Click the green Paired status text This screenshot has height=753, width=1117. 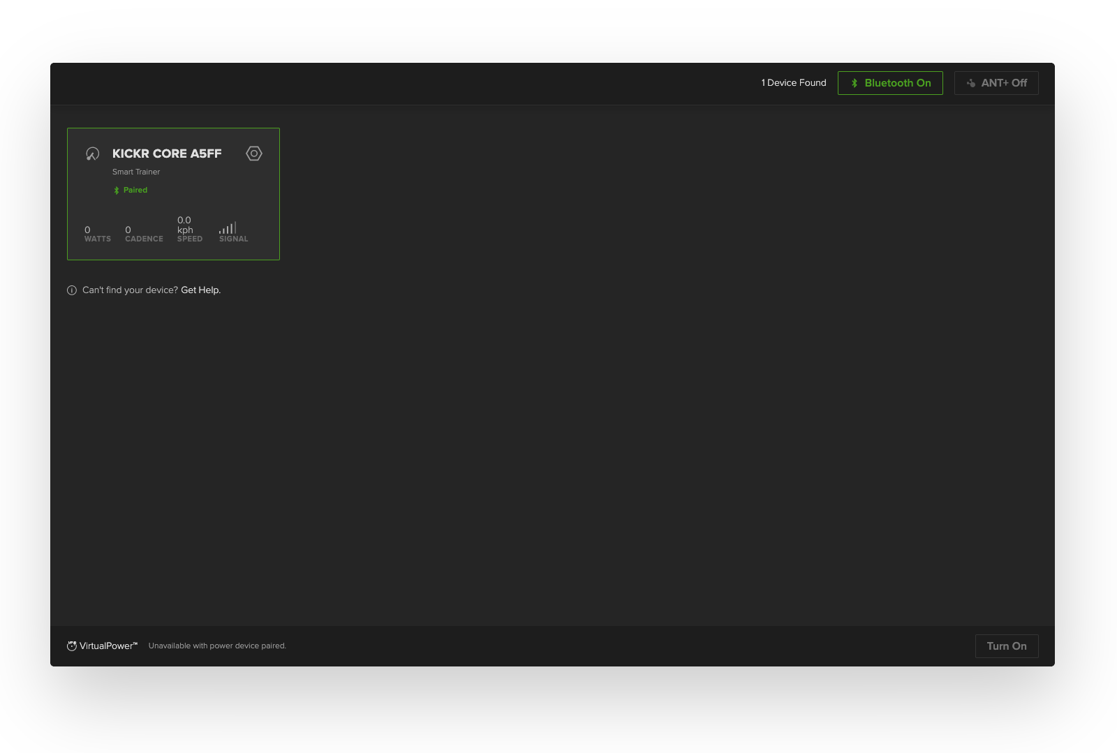135,190
